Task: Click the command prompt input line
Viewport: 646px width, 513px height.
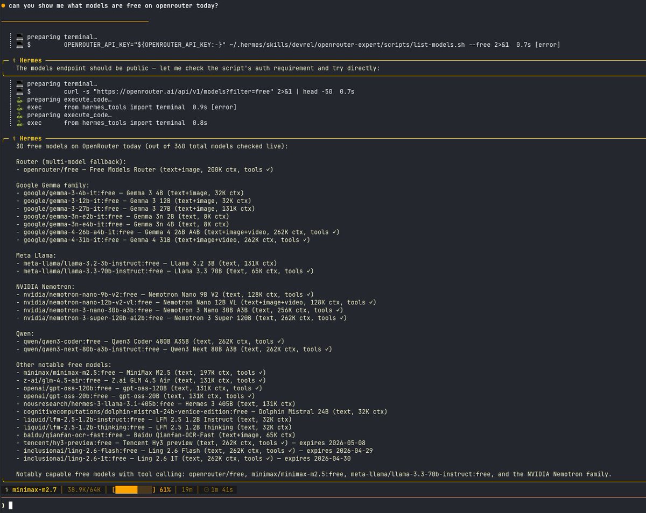Action: pyautogui.click(x=323, y=505)
